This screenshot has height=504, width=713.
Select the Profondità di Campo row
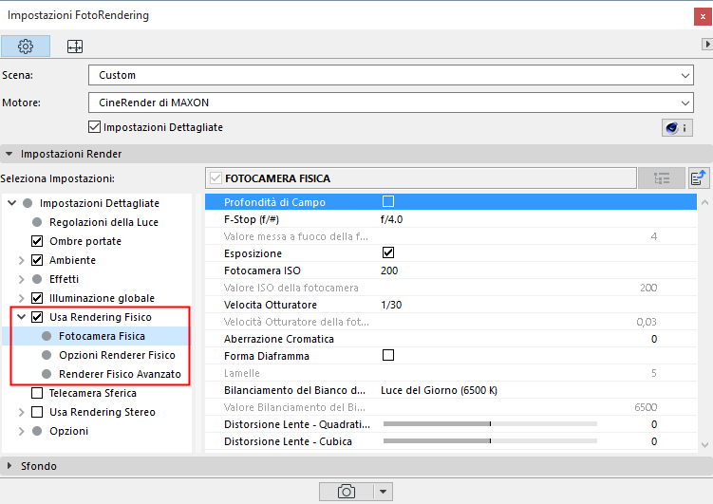(451, 202)
